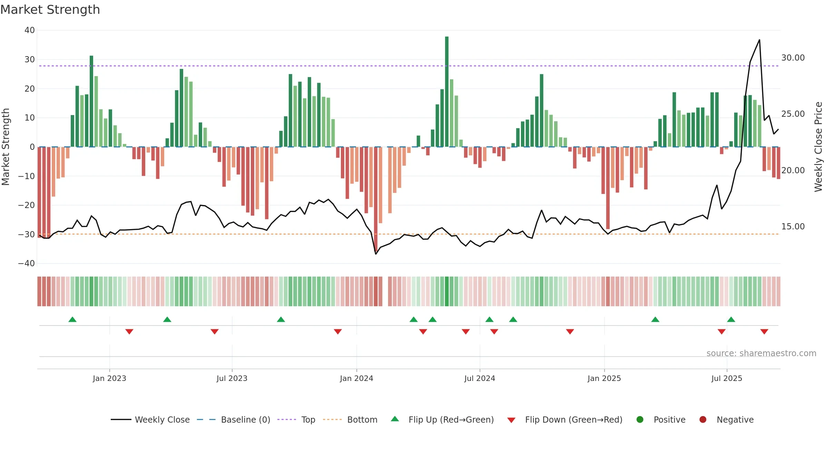Toggle the Negative legend label
The width and height of the screenshot is (828, 465).
pyautogui.click(x=735, y=420)
